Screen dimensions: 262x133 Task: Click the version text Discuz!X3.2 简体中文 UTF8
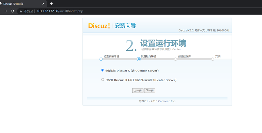point(204,30)
